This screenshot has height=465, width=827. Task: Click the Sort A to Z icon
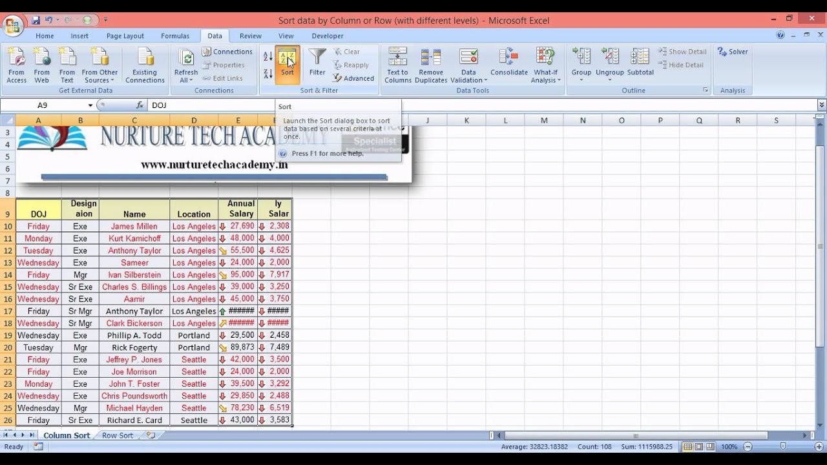[268, 57]
